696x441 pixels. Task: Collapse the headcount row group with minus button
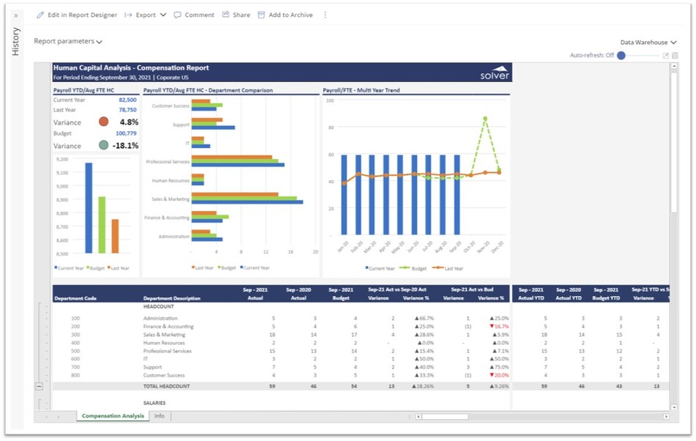[39, 386]
